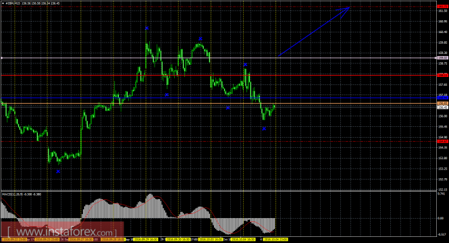Viewport: 449px width, 243px height.
Task: Click the 2016.10.03 16:30 timeline date label
Action: [x=211, y=239]
